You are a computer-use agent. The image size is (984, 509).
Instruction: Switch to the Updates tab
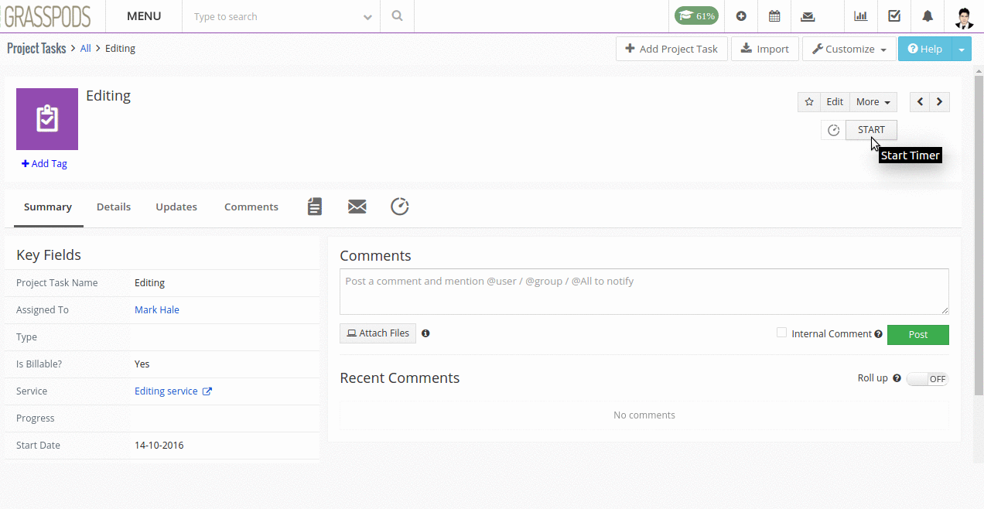(x=176, y=207)
